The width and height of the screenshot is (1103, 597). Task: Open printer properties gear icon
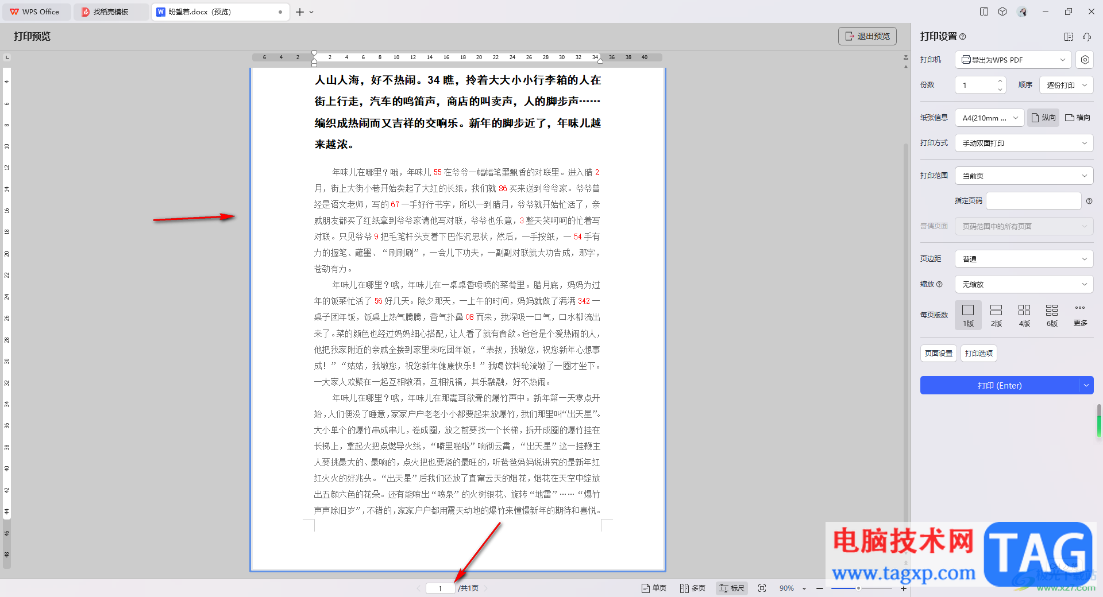(1085, 60)
